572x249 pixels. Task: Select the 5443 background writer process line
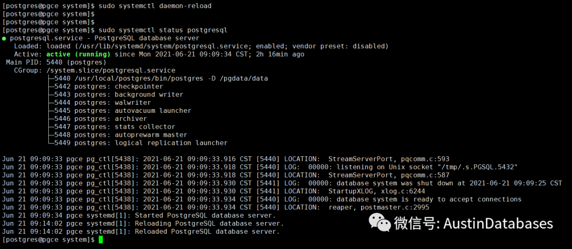115,94
